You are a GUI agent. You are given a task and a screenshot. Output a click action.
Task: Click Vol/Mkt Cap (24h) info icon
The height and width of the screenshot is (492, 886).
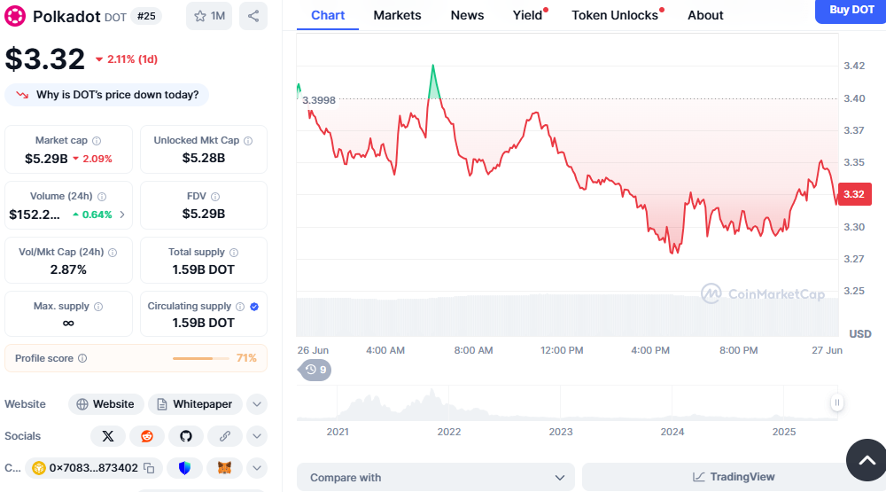pos(113,253)
